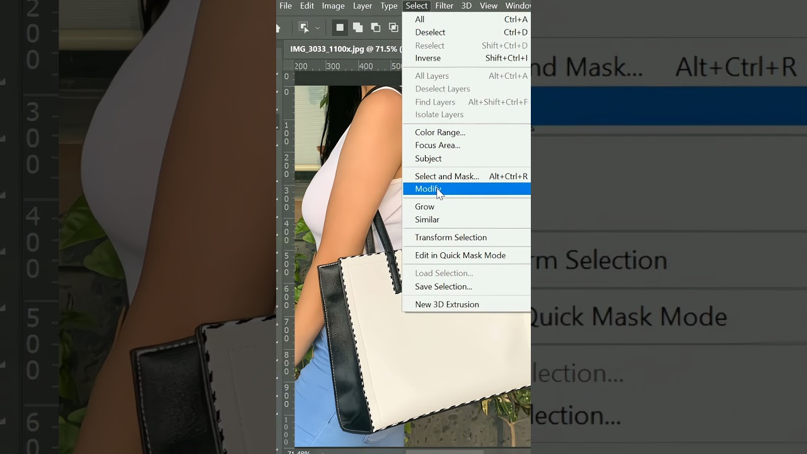
Task: Open the Layer menu
Action: pos(363,6)
